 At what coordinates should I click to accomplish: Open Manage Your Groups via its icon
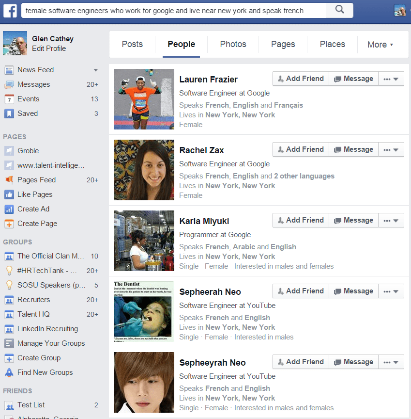9,343
